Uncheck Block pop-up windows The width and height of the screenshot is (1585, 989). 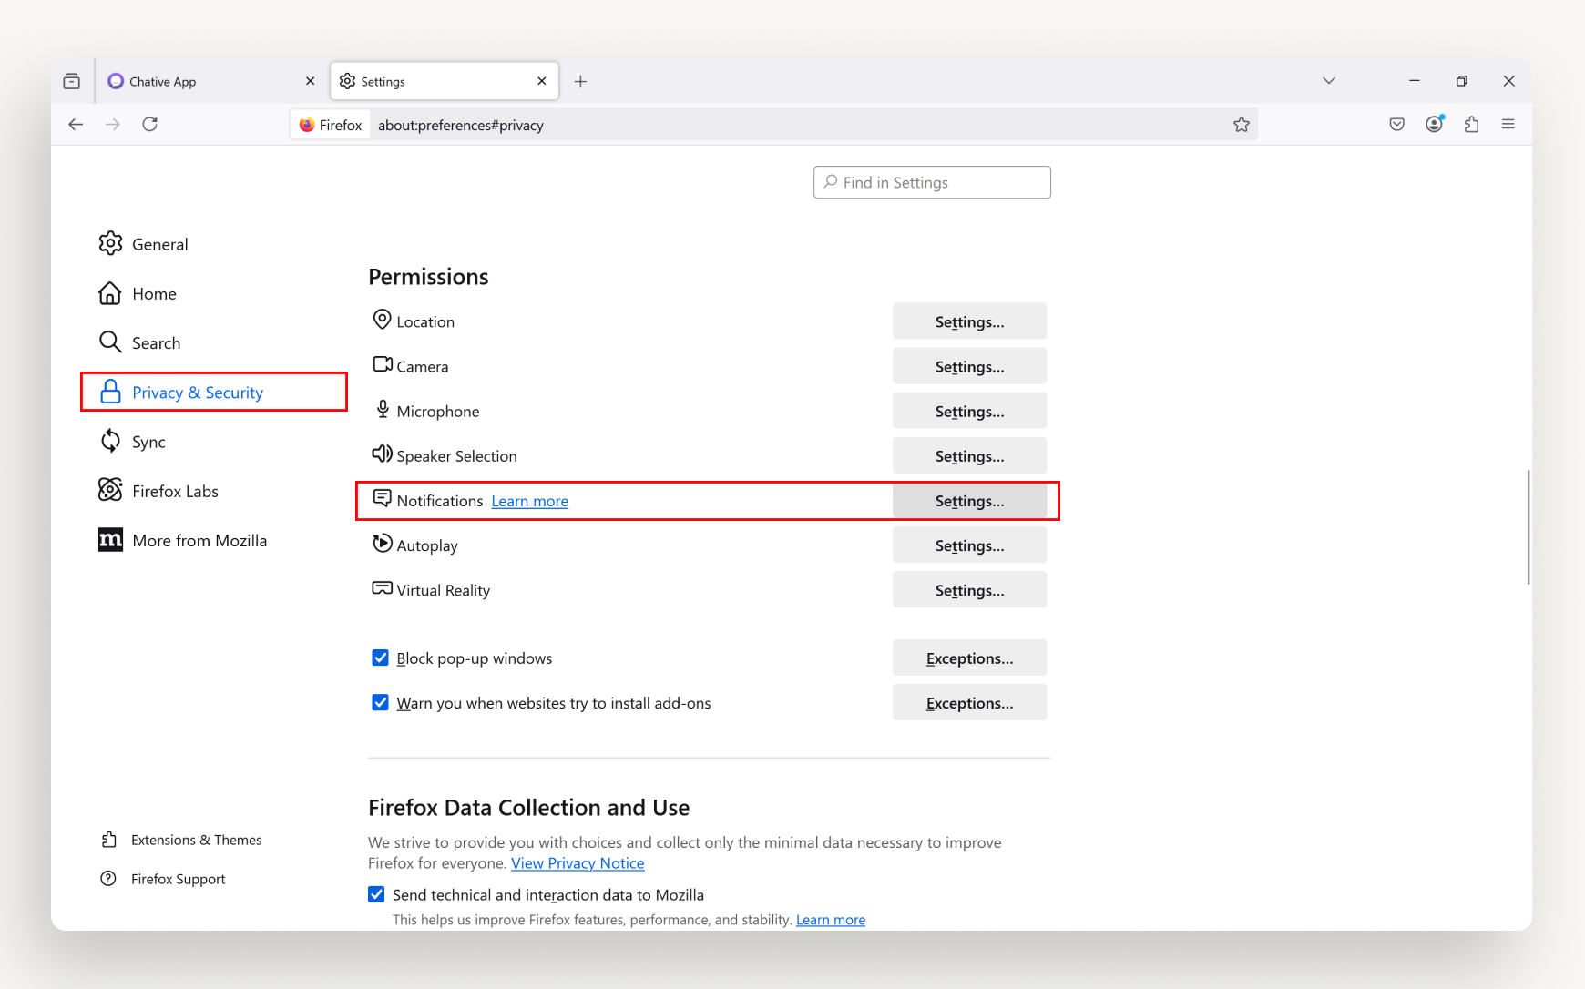tap(380, 658)
